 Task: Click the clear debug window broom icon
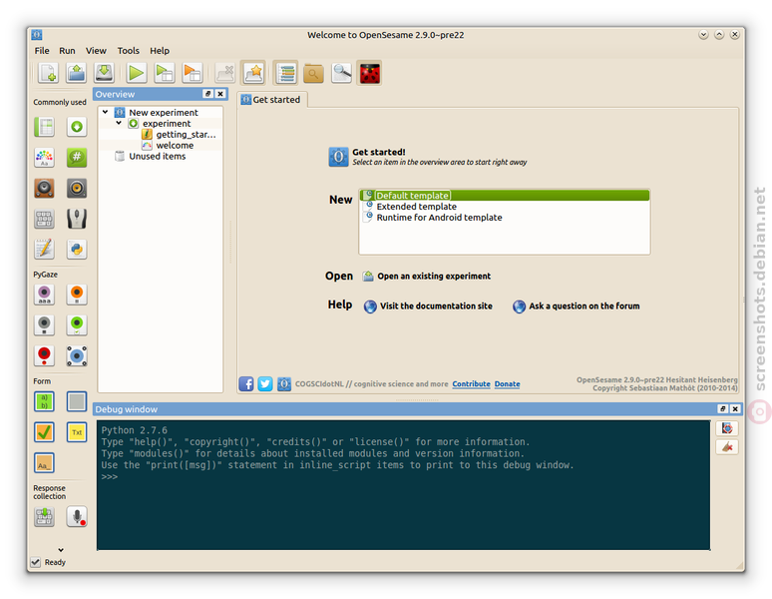coord(727,447)
